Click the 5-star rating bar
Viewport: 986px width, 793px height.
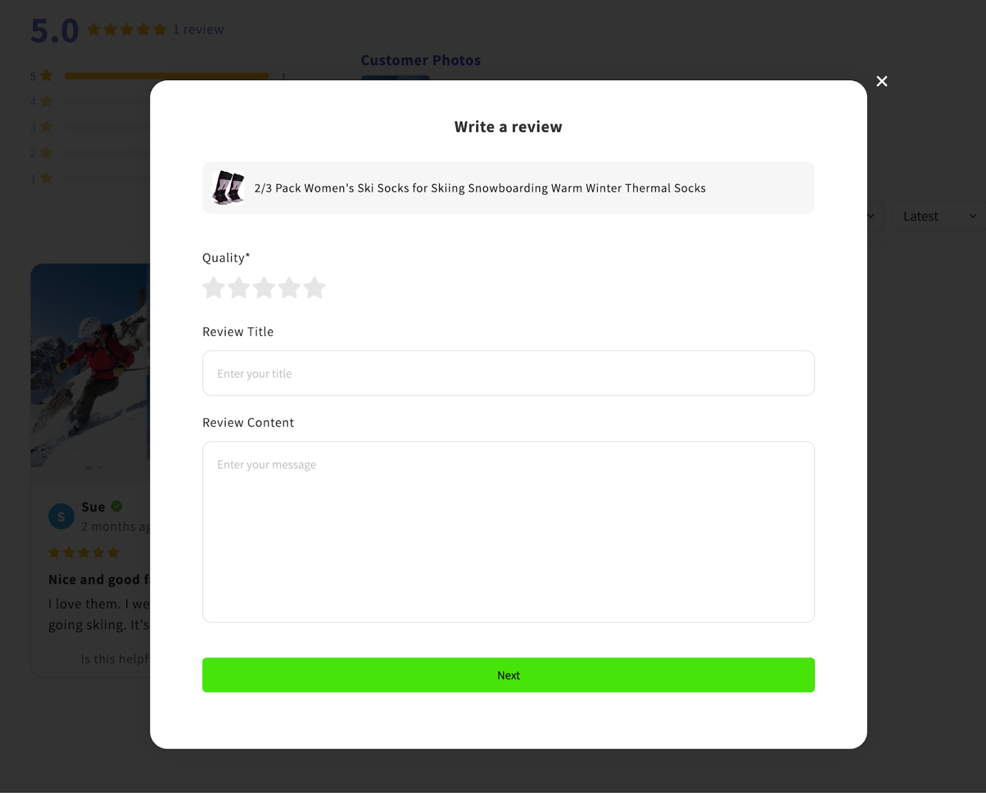(x=166, y=76)
